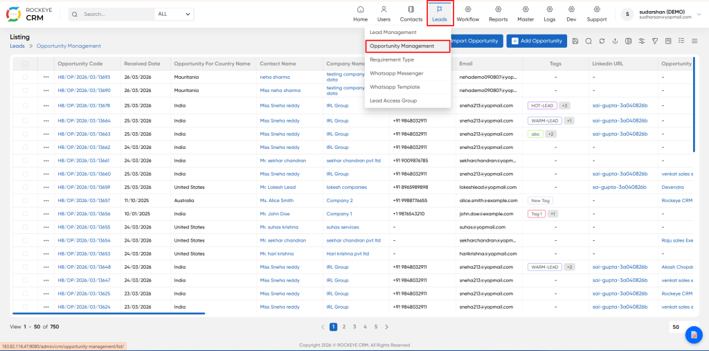Screen dimensions: 709x351
Task: Open row actions for HB/OP/2026/03/13693
Action: [46, 77]
